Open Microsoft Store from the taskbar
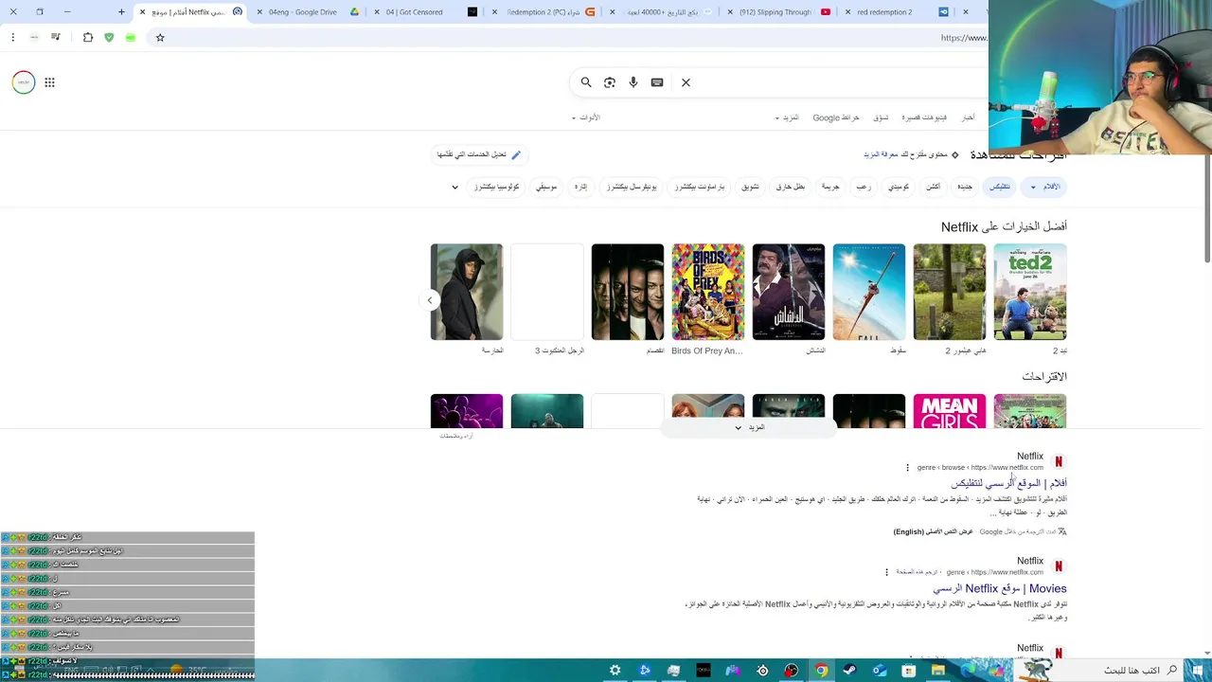This screenshot has width=1212, height=682. click(909, 671)
